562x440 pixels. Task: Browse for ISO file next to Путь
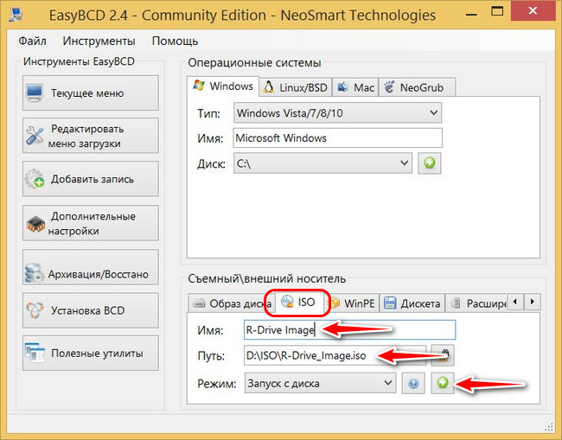coord(443,355)
